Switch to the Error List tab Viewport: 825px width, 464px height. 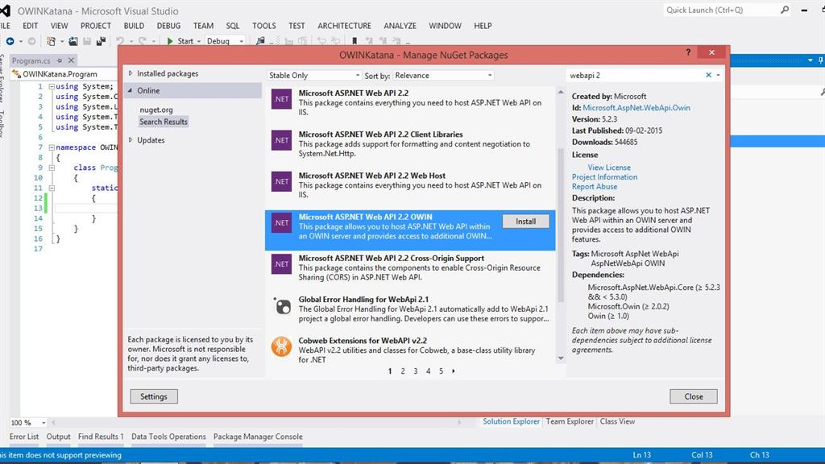point(23,437)
